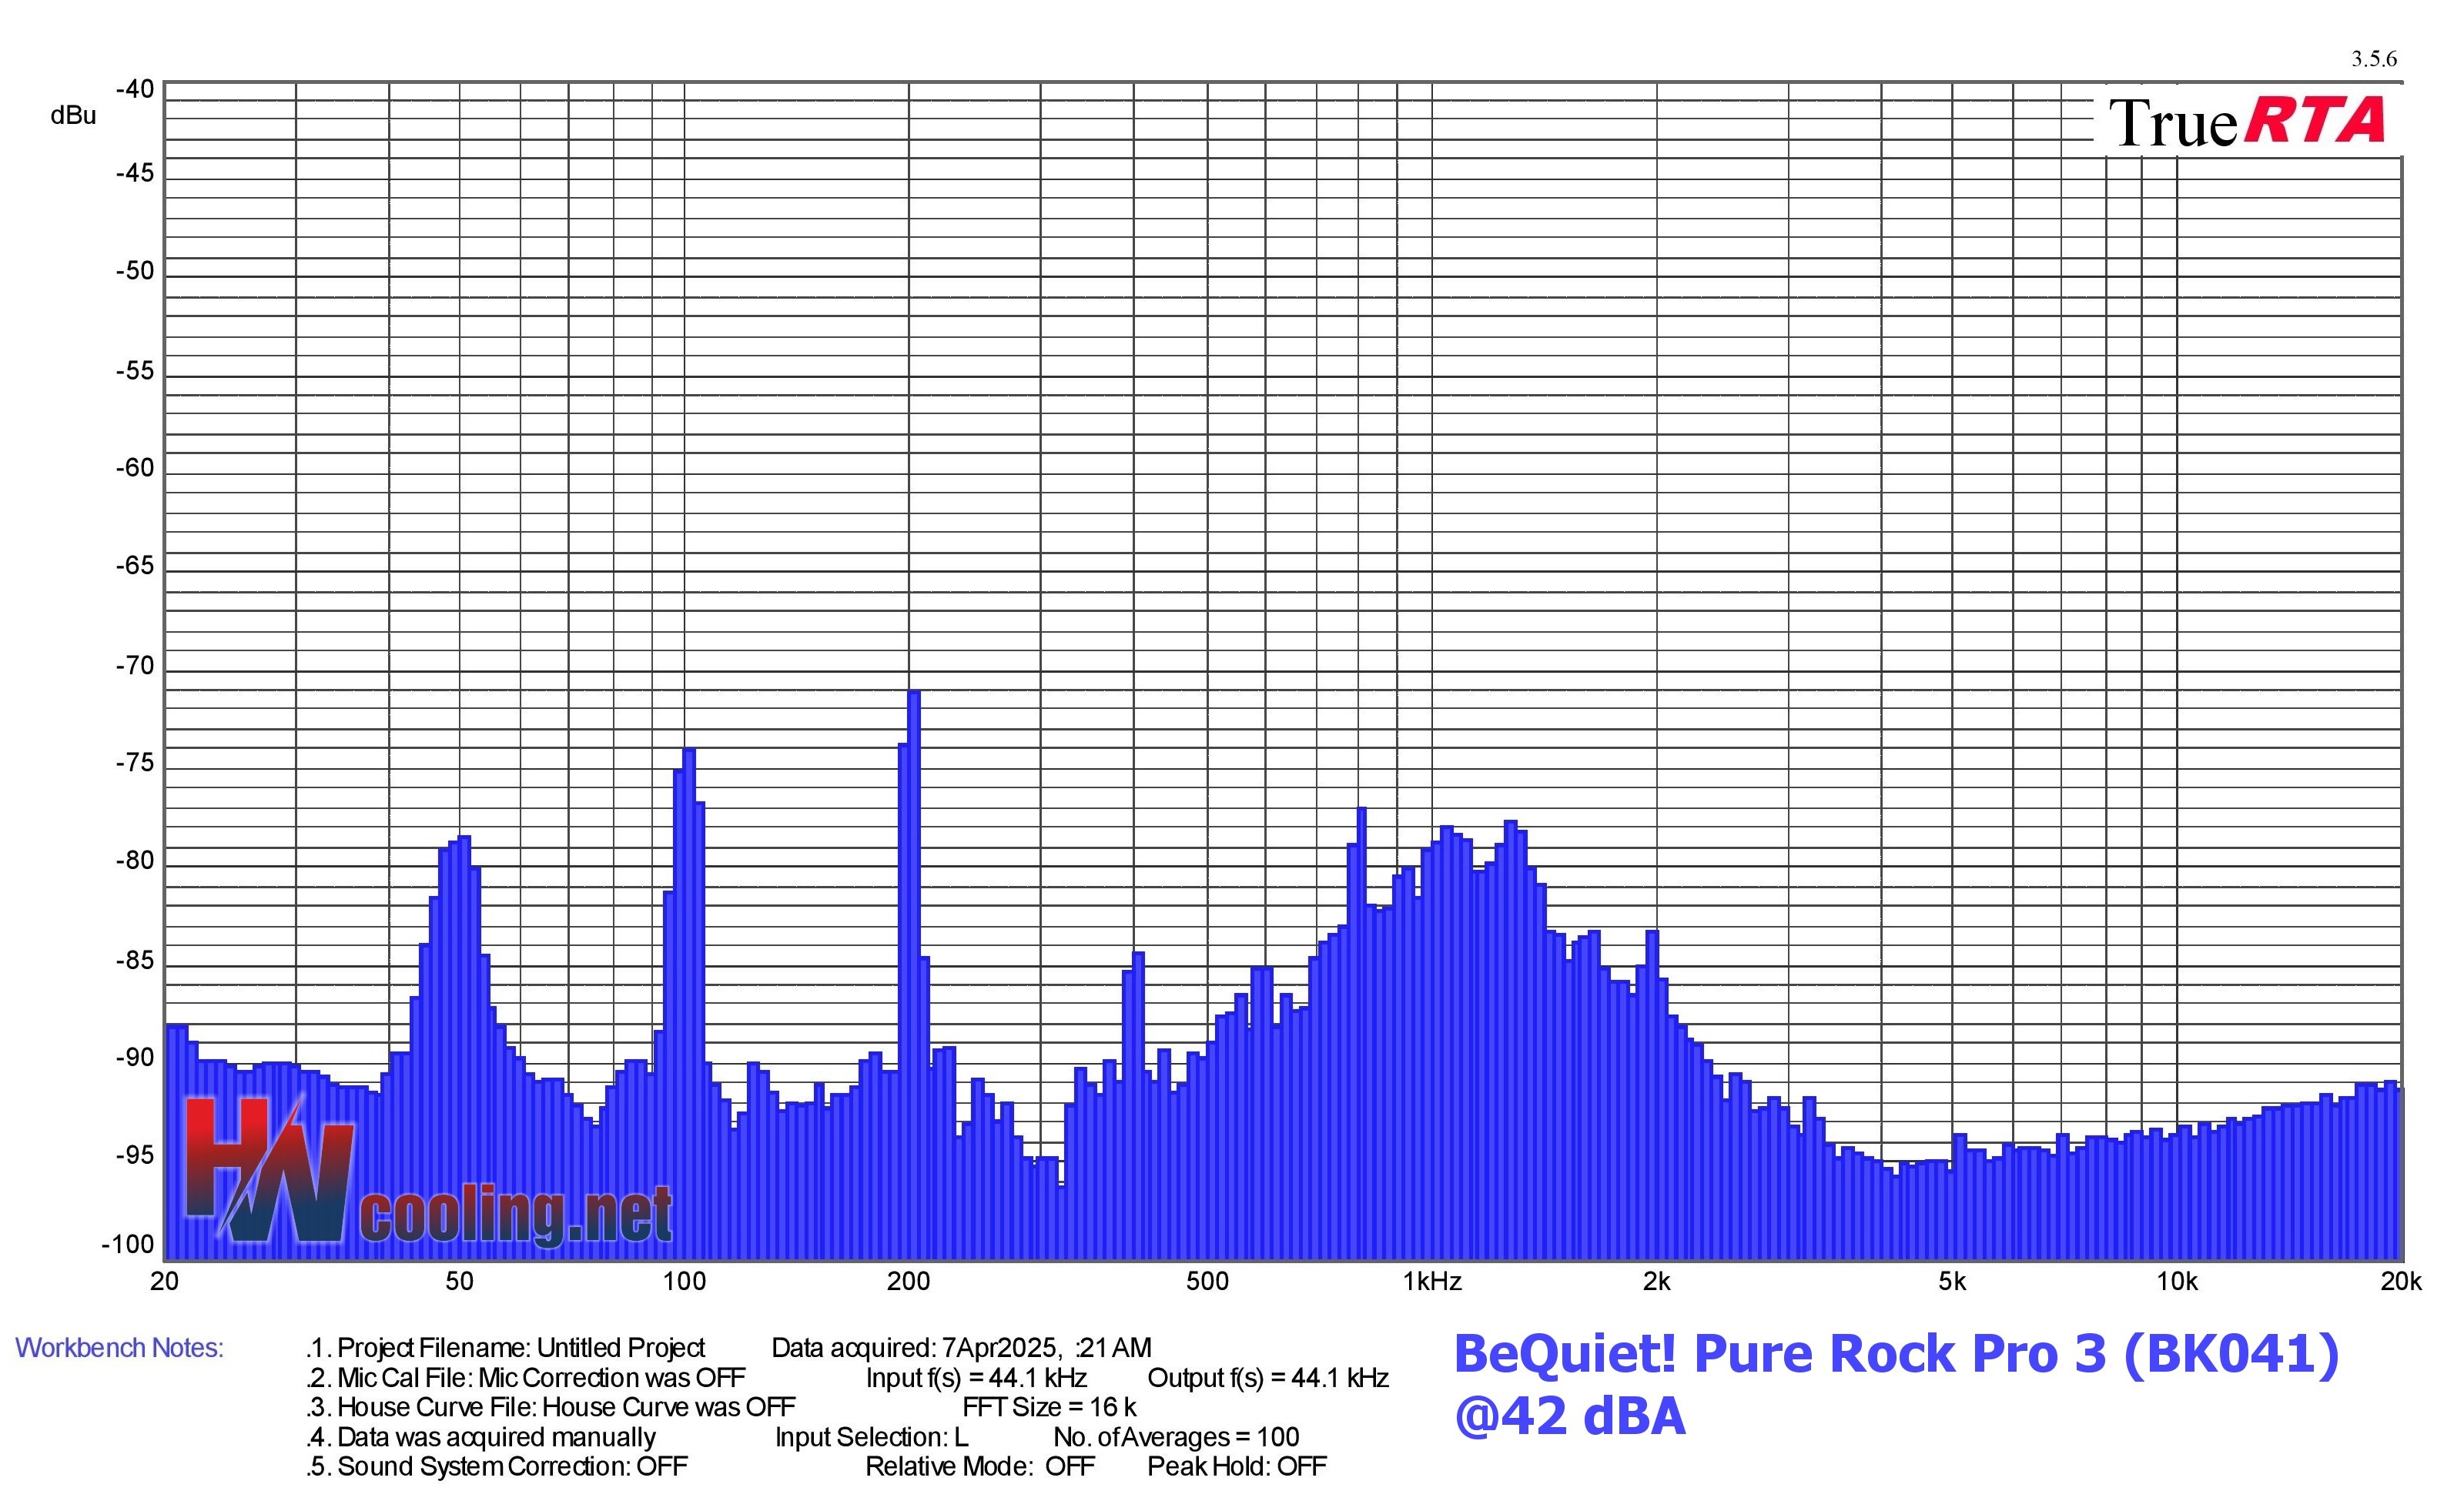
Task: Click the "FFT Size = 16 k" value
Action: point(1049,1407)
